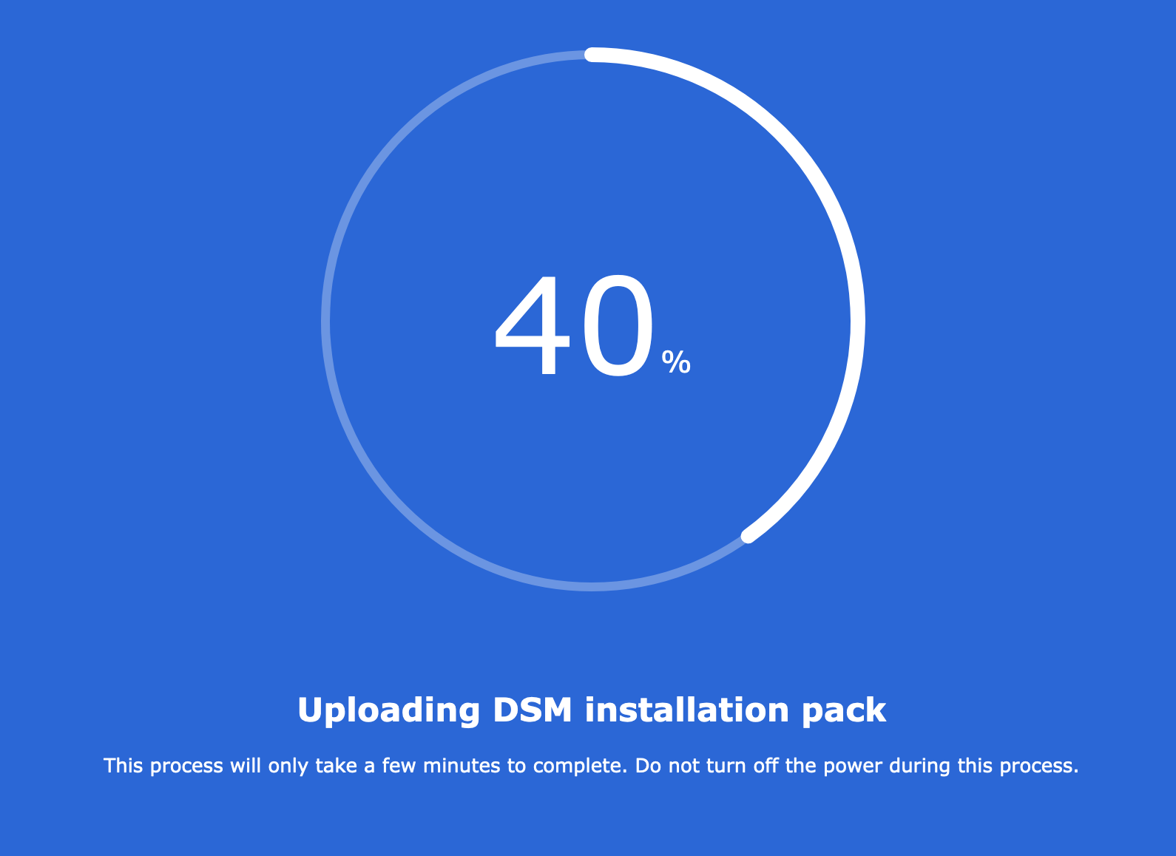Click the Do not turn off the power warning
The height and width of the screenshot is (856, 1176).
coord(856,766)
